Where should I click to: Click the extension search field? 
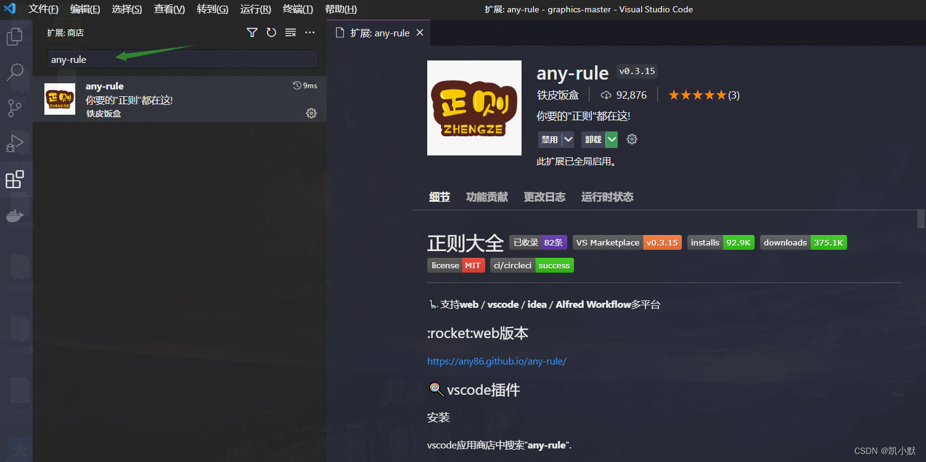pos(183,59)
